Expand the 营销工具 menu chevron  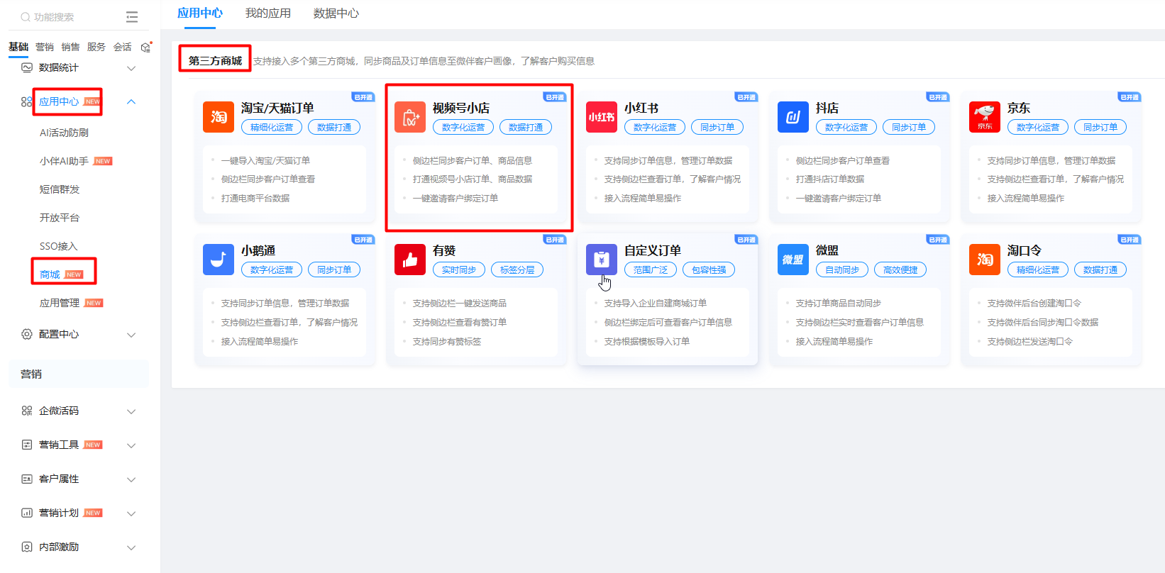(x=131, y=445)
